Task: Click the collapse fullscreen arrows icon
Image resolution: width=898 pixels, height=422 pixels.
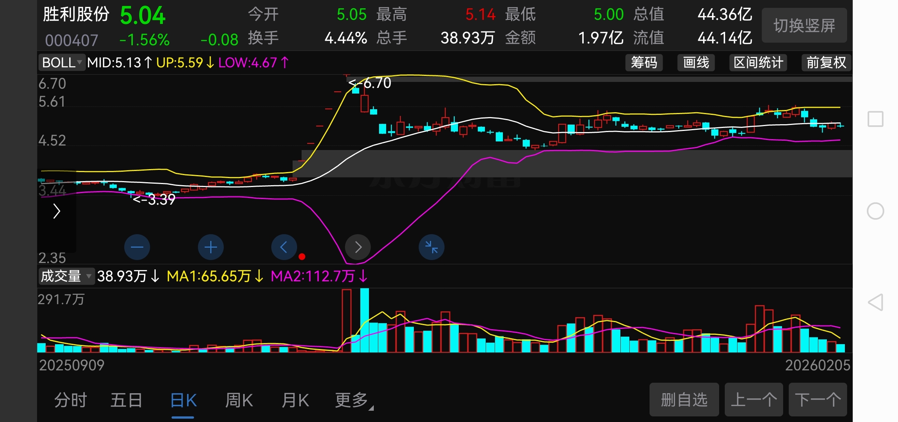Action: tap(431, 247)
